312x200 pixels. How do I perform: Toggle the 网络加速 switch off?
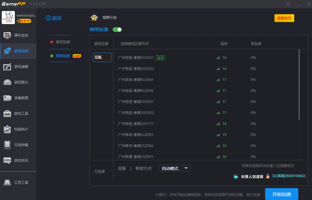117,29
